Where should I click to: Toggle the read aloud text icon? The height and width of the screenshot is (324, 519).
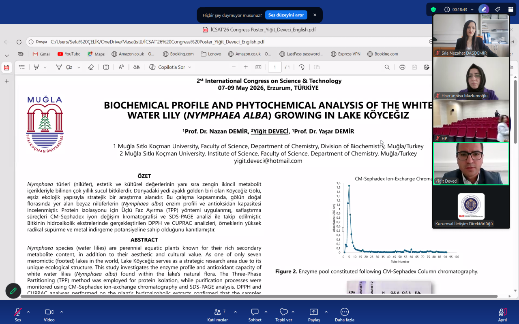121,67
